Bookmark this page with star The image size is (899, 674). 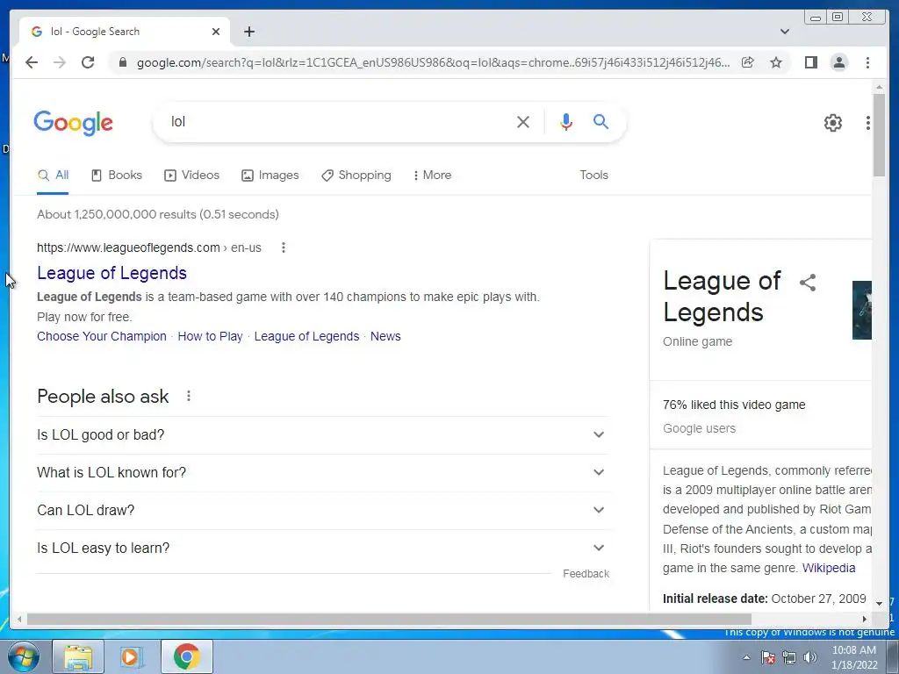click(776, 62)
